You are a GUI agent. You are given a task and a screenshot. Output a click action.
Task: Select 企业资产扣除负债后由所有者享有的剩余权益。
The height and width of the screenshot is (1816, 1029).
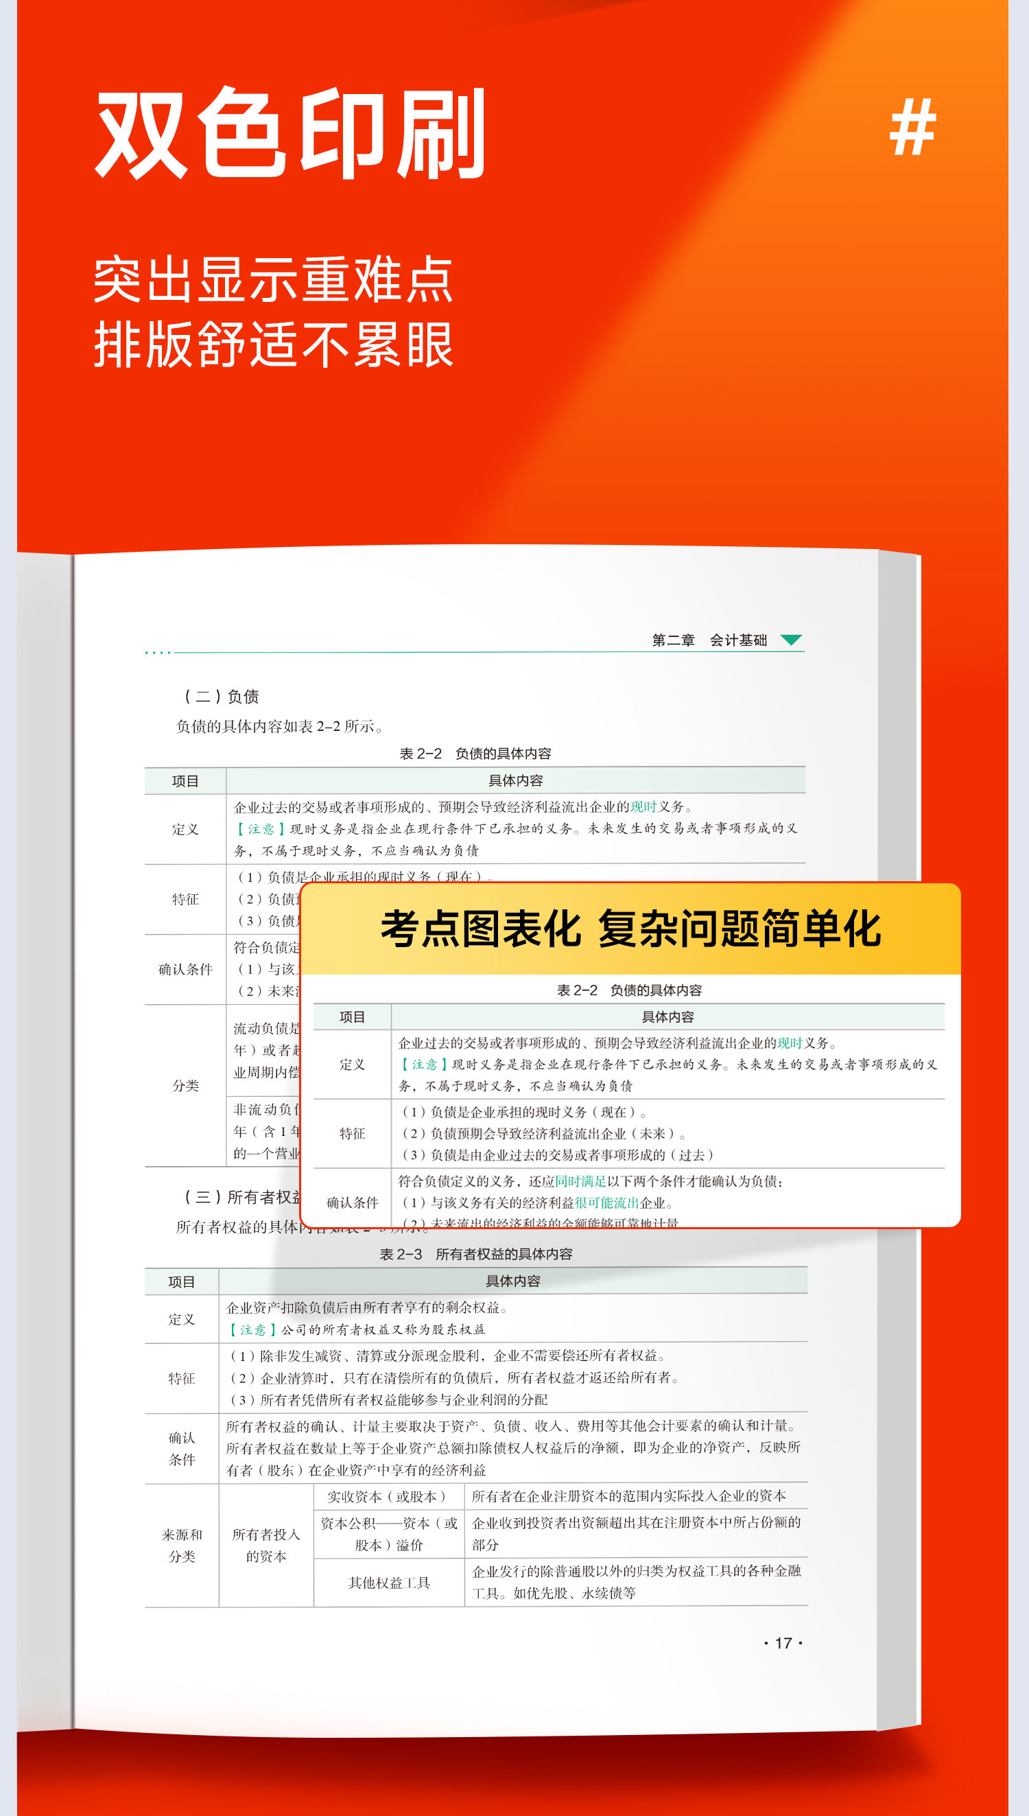click(366, 1307)
